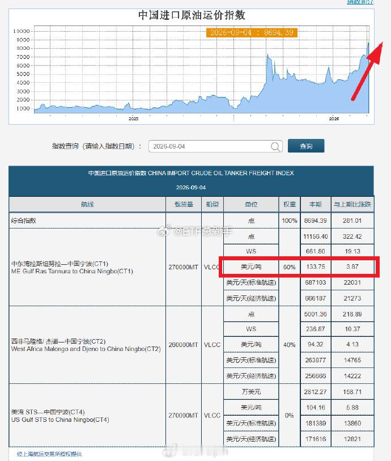Click the 与上期比涨跌 column header
The width and height of the screenshot is (391, 461).
[352, 204]
